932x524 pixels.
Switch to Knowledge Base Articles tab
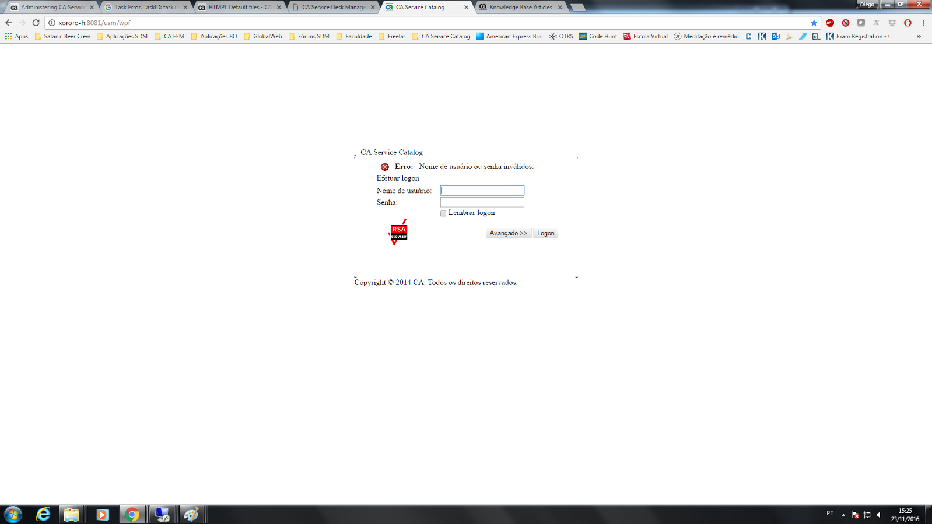[x=520, y=7]
